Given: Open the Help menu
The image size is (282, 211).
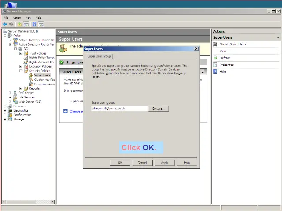Looking at the screenshot, I should tap(38, 18).
